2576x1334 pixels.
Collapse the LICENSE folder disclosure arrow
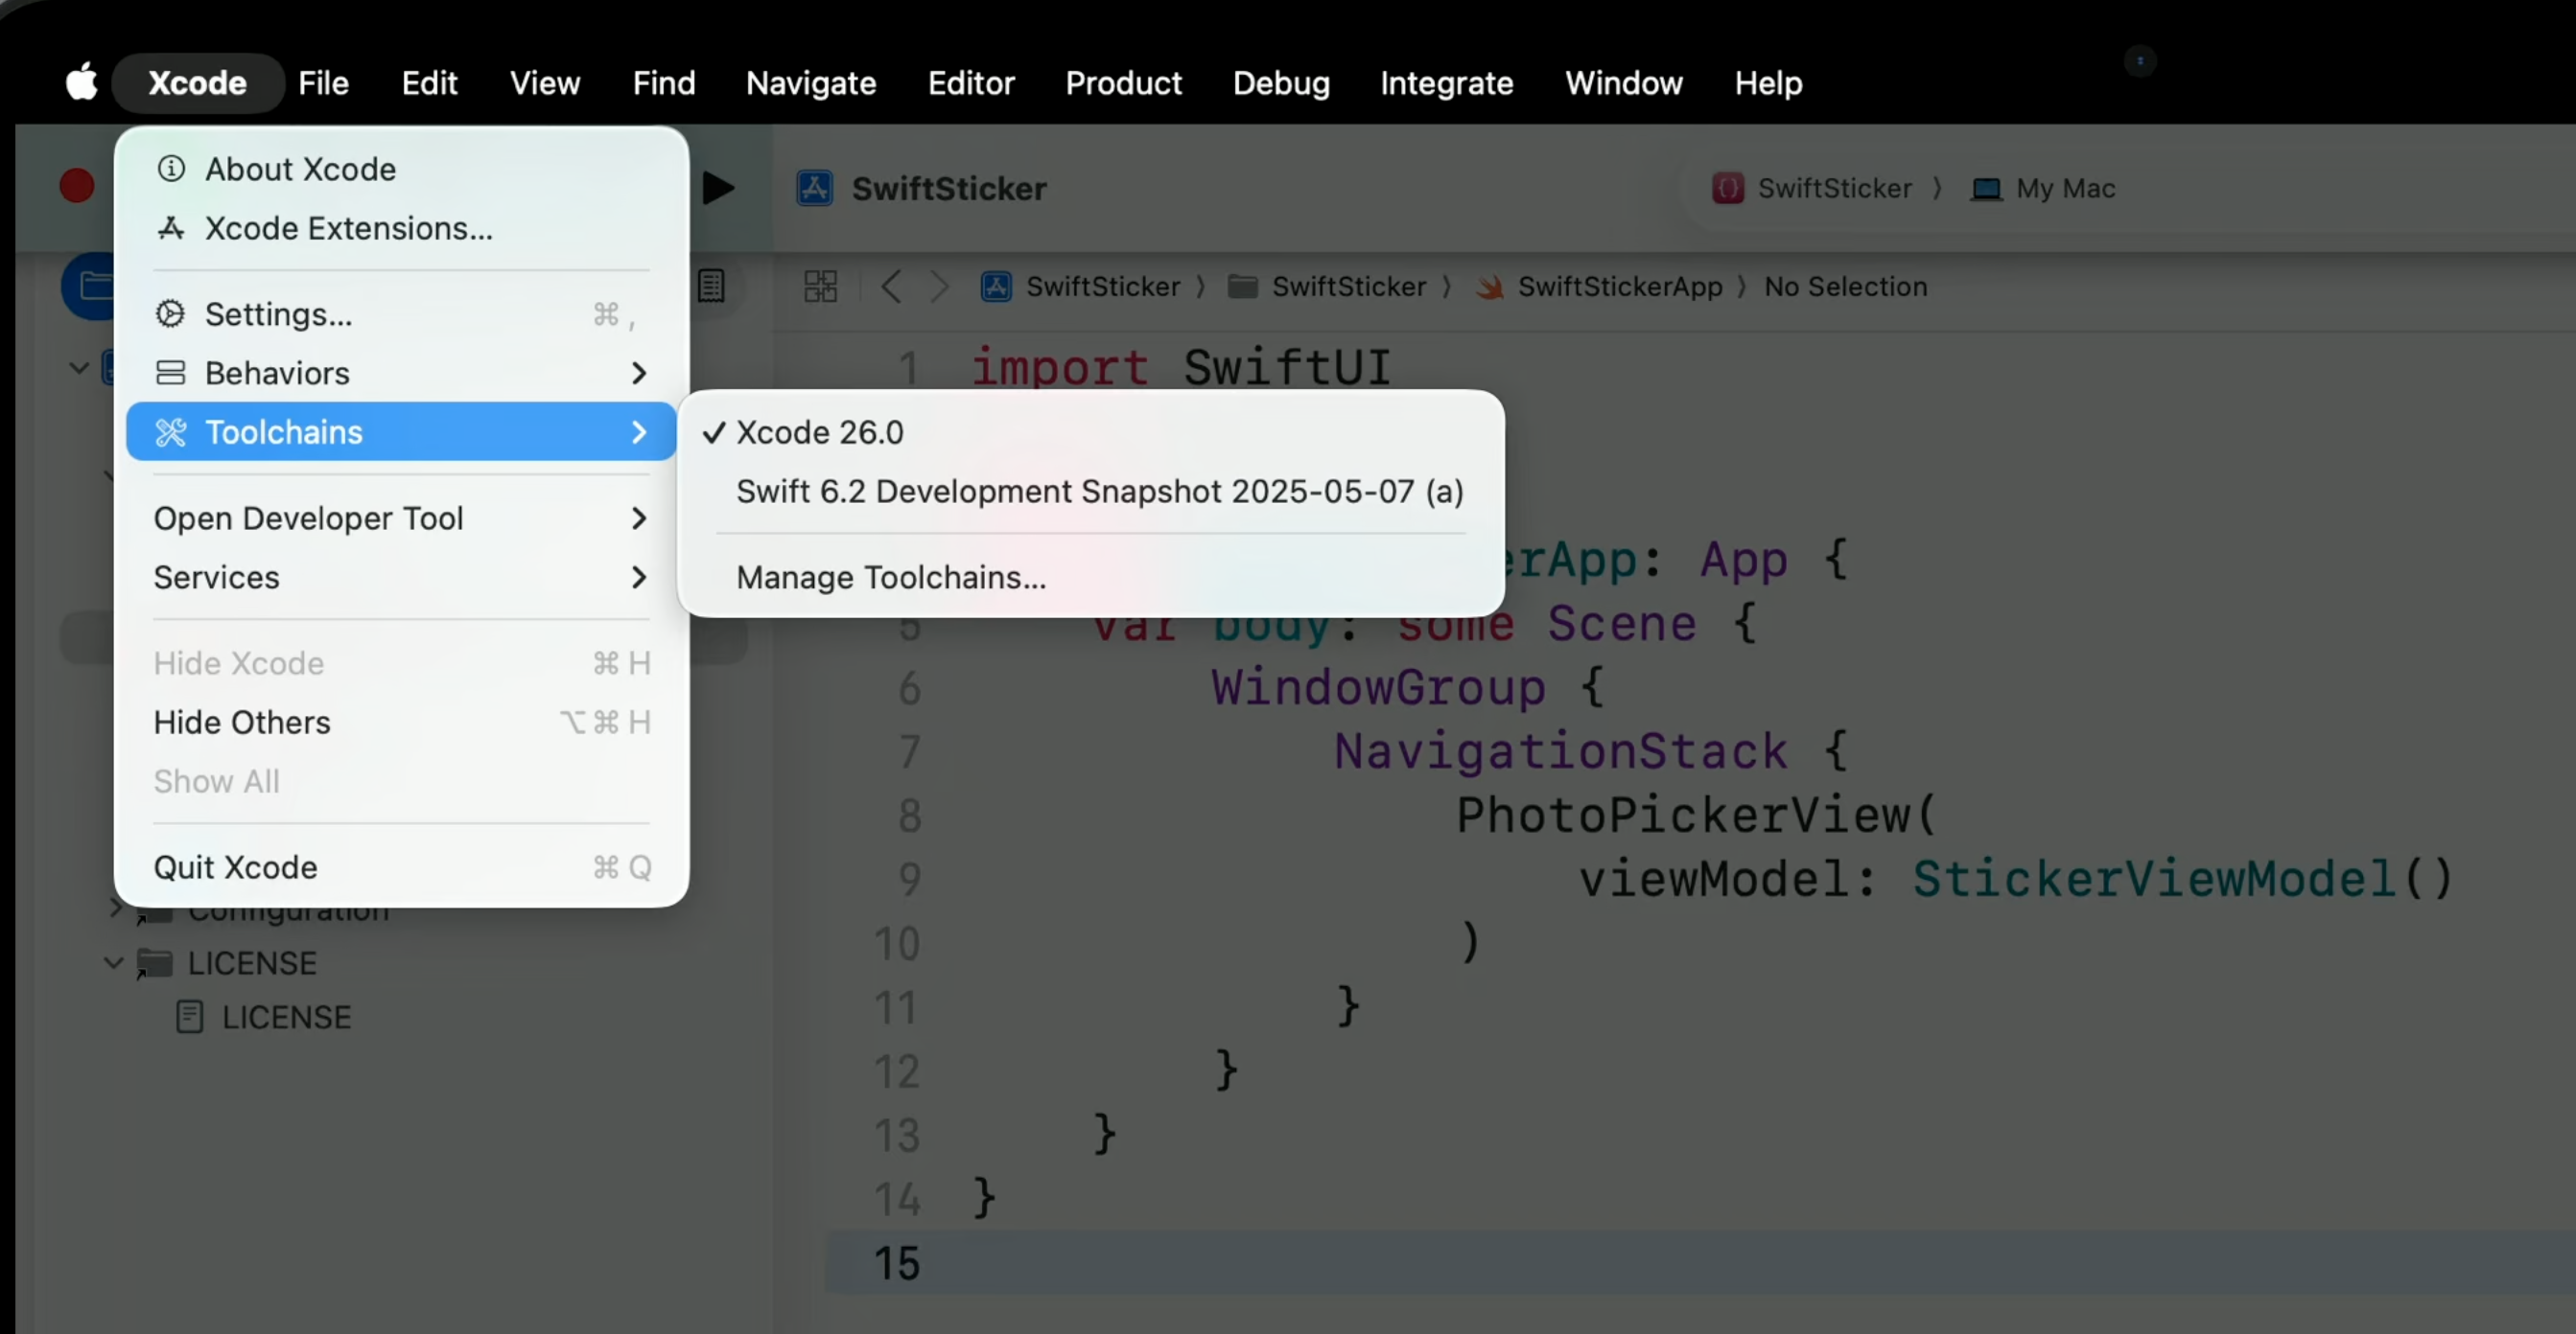coord(114,962)
